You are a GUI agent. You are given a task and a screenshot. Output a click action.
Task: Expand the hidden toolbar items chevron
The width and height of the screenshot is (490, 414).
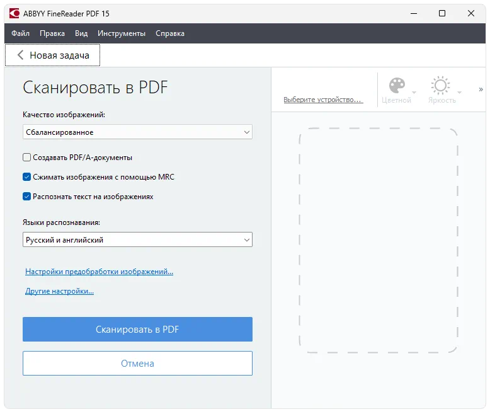(x=481, y=89)
